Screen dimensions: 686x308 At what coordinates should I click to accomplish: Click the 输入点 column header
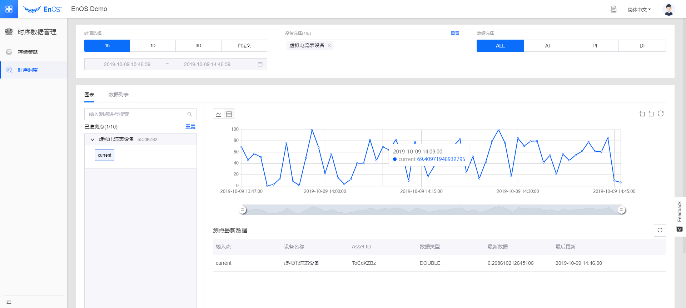[223, 247]
